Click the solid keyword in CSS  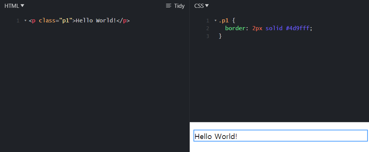[274, 28]
